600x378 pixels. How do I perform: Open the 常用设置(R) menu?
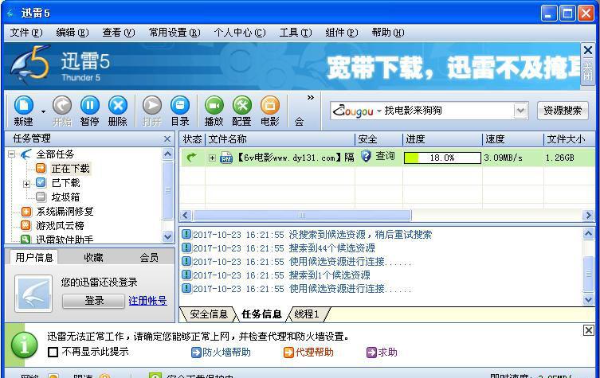pos(175,33)
